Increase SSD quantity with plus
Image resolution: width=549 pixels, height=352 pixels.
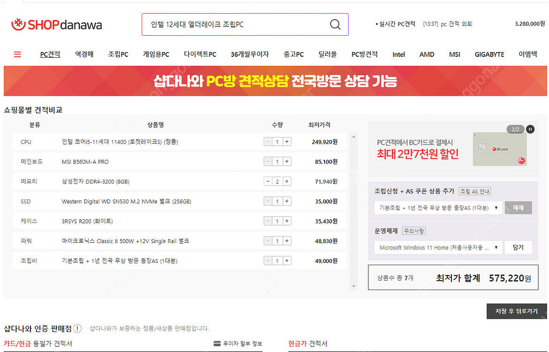click(x=287, y=201)
